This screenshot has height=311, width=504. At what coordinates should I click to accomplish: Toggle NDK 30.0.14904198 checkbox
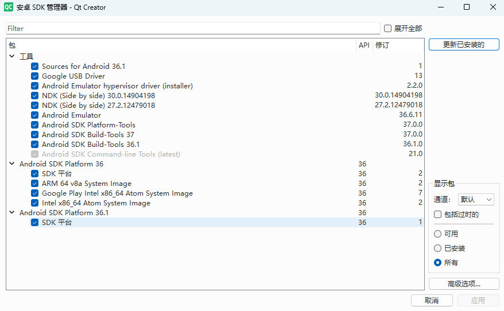[x=34, y=96]
